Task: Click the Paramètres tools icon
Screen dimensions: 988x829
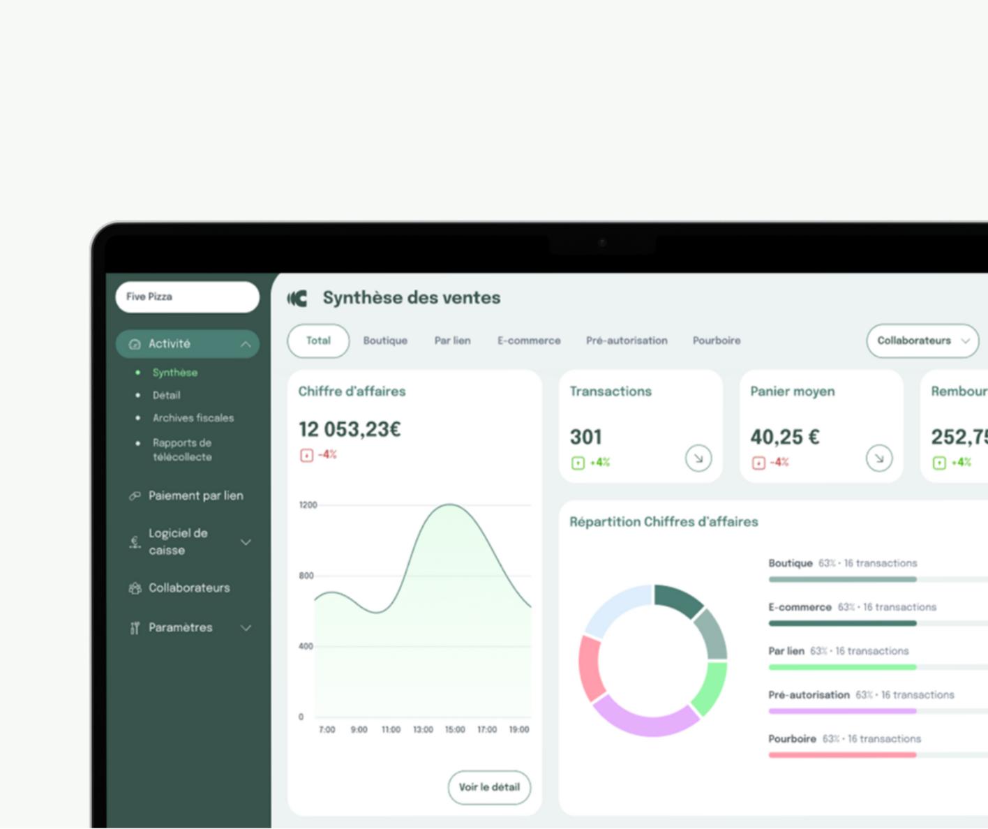Action: (135, 628)
